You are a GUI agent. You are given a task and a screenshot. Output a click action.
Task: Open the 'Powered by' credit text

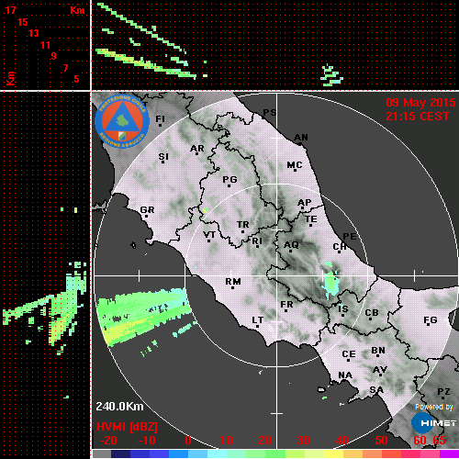tap(433, 407)
